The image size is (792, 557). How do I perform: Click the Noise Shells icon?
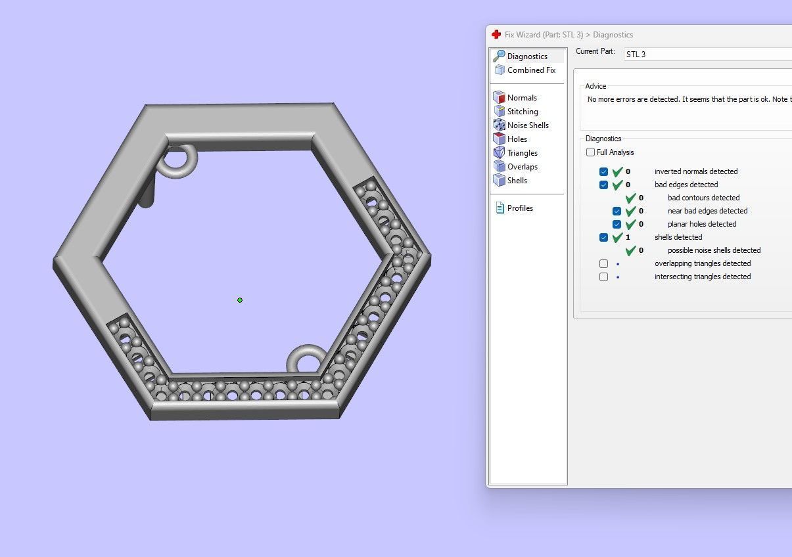[499, 125]
